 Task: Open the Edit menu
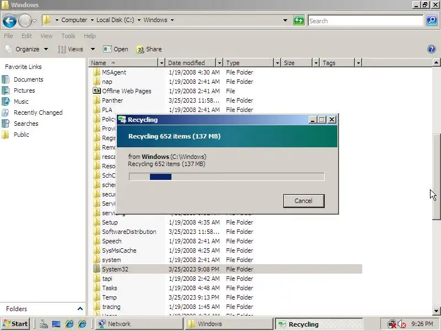(26, 36)
